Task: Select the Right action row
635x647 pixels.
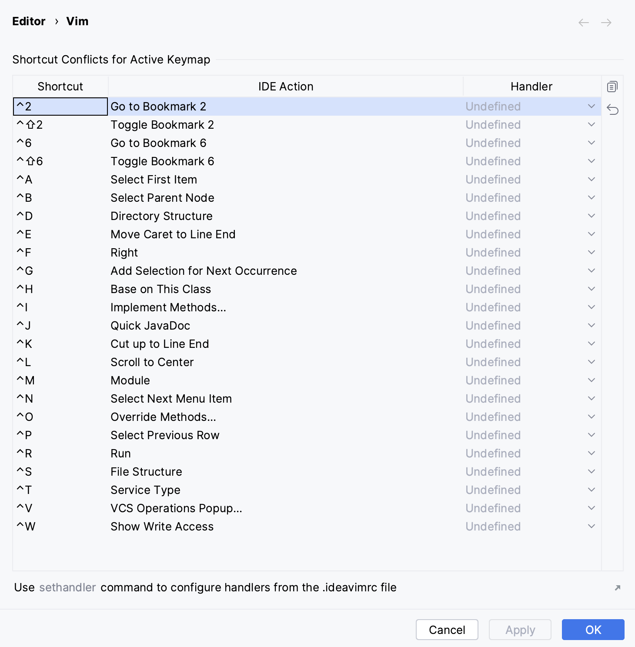Action: (307, 253)
